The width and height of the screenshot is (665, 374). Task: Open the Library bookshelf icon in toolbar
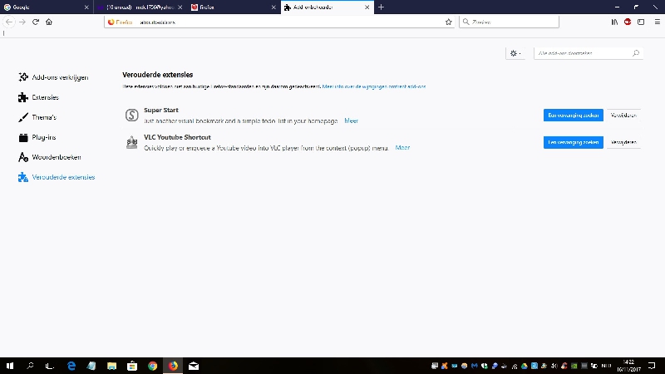(x=614, y=22)
